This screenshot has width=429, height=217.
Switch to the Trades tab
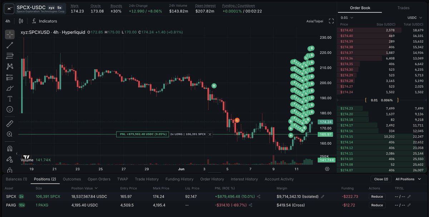(403, 8)
